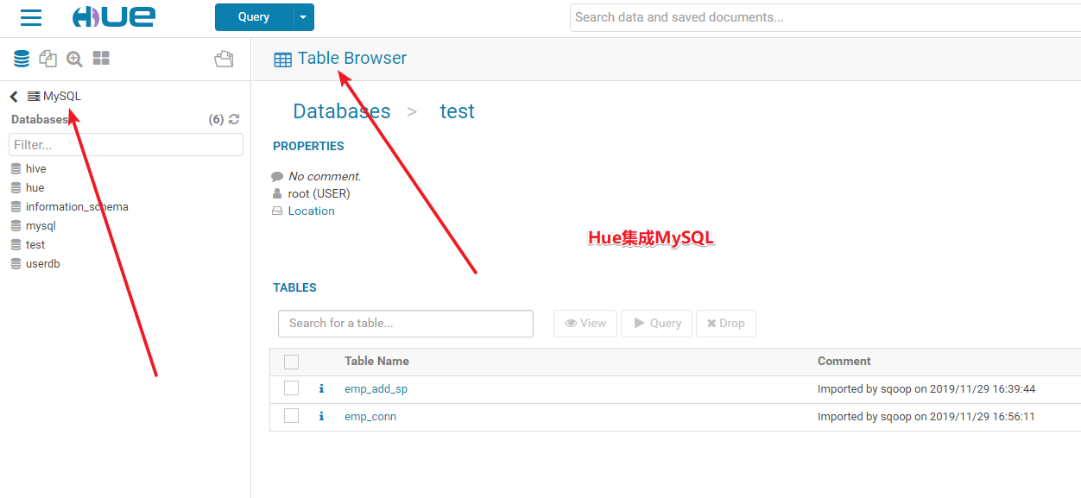Image resolution: width=1081 pixels, height=498 pixels.
Task: Focus the Search for a table field
Action: (x=406, y=324)
